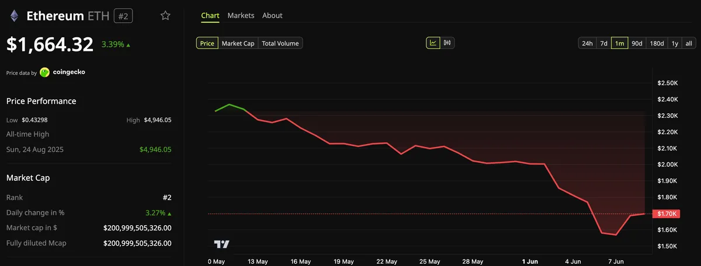Viewport: 701px width, 266px height.
Task: Click the 1 Jun label on the time axis
Action: [530, 261]
